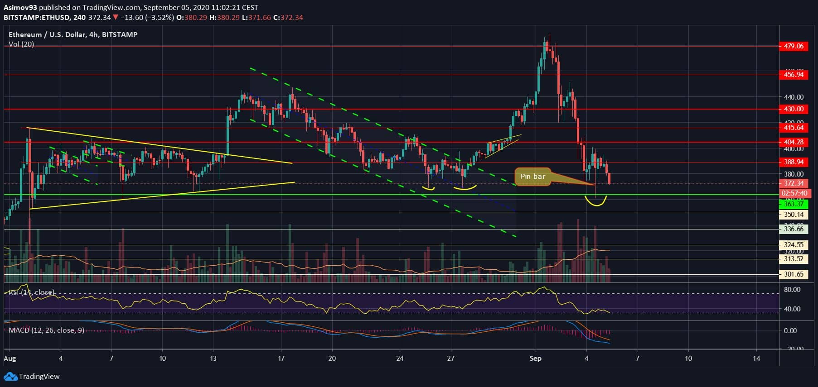The height and width of the screenshot is (387, 818).
Task: Click the BITSTAMP:ETHUSD symbol in header
Action: pyautogui.click(x=36, y=18)
